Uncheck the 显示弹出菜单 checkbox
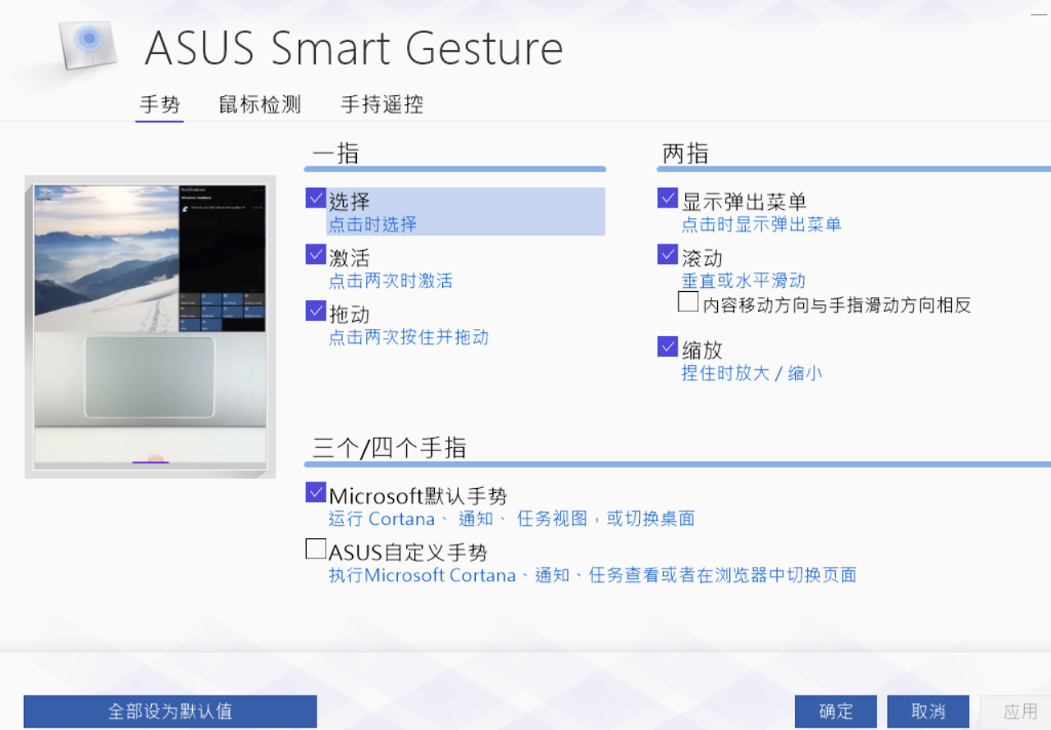 click(668, 198)
